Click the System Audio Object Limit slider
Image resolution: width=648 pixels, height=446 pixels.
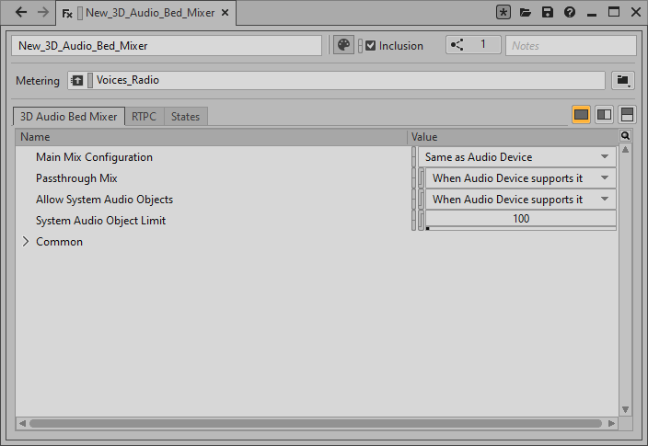click(x=520, y=220)
